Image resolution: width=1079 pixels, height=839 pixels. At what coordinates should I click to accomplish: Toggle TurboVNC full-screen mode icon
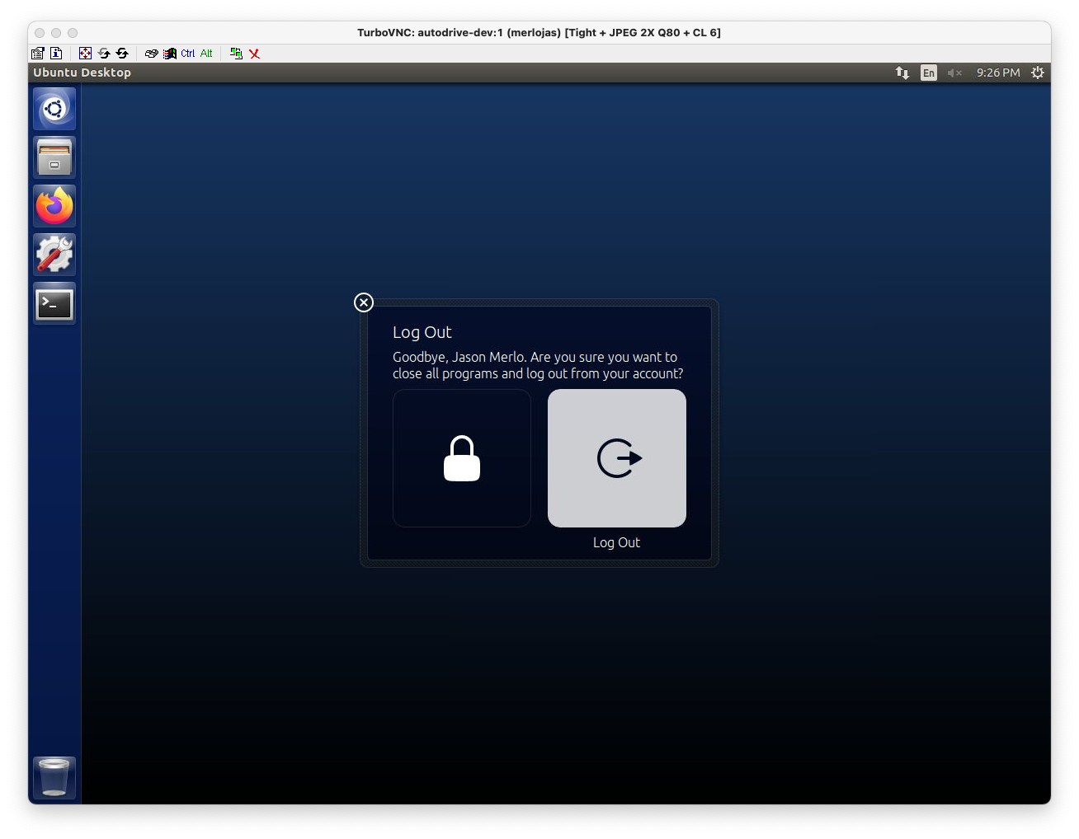coord(85,54)
